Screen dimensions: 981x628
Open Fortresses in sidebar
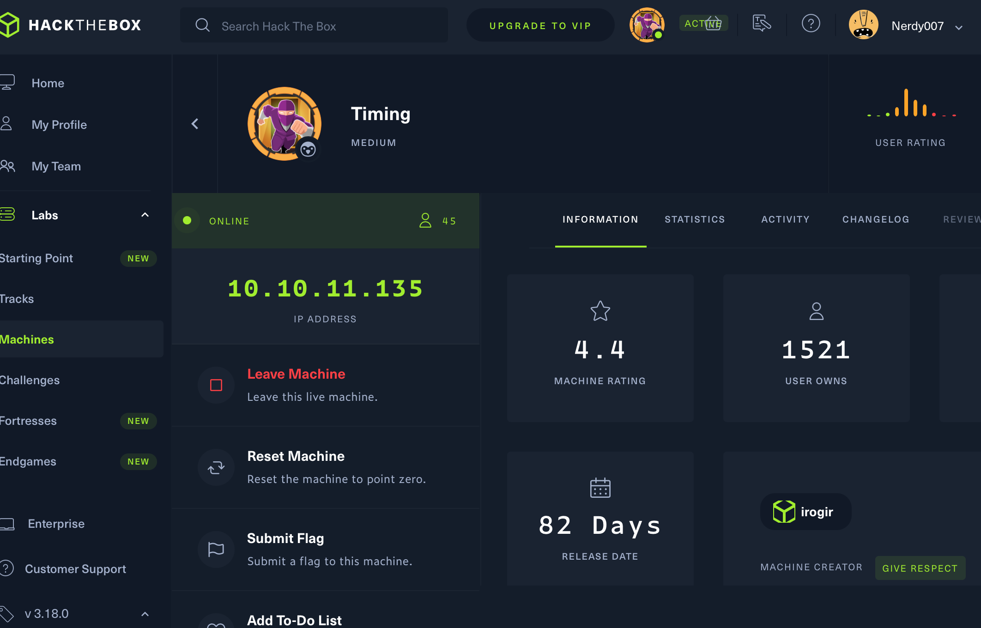click(x=28, y=421)
